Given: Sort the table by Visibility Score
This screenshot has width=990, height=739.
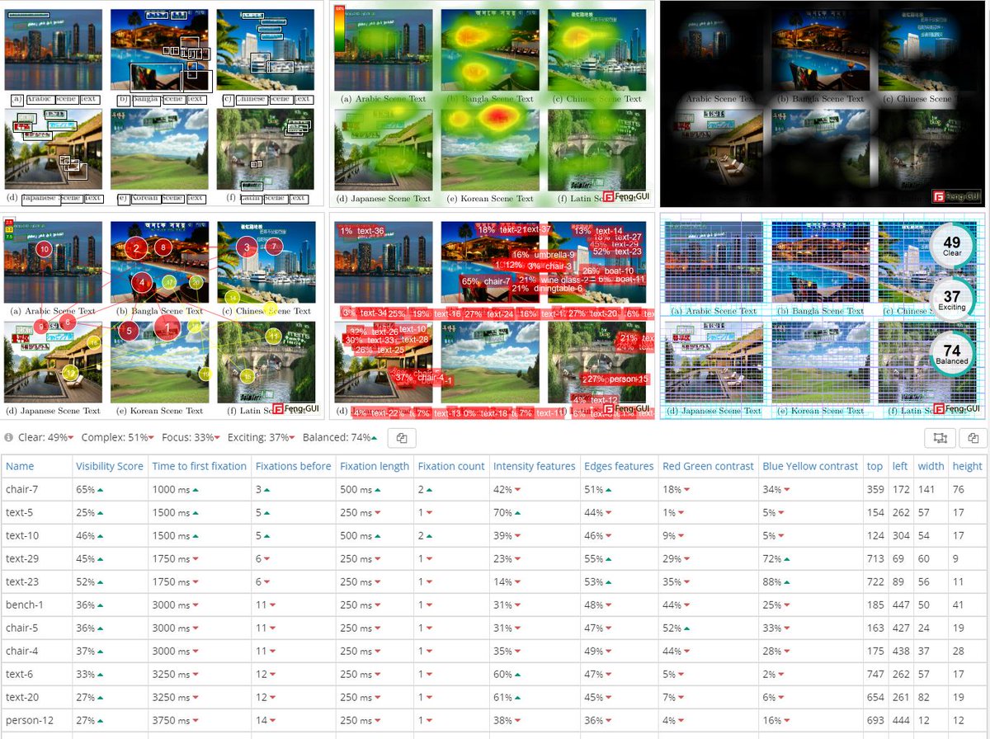Looking at the screenshot, I should [110, 466].
